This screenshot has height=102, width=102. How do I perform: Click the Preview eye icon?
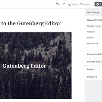point(81,4)
